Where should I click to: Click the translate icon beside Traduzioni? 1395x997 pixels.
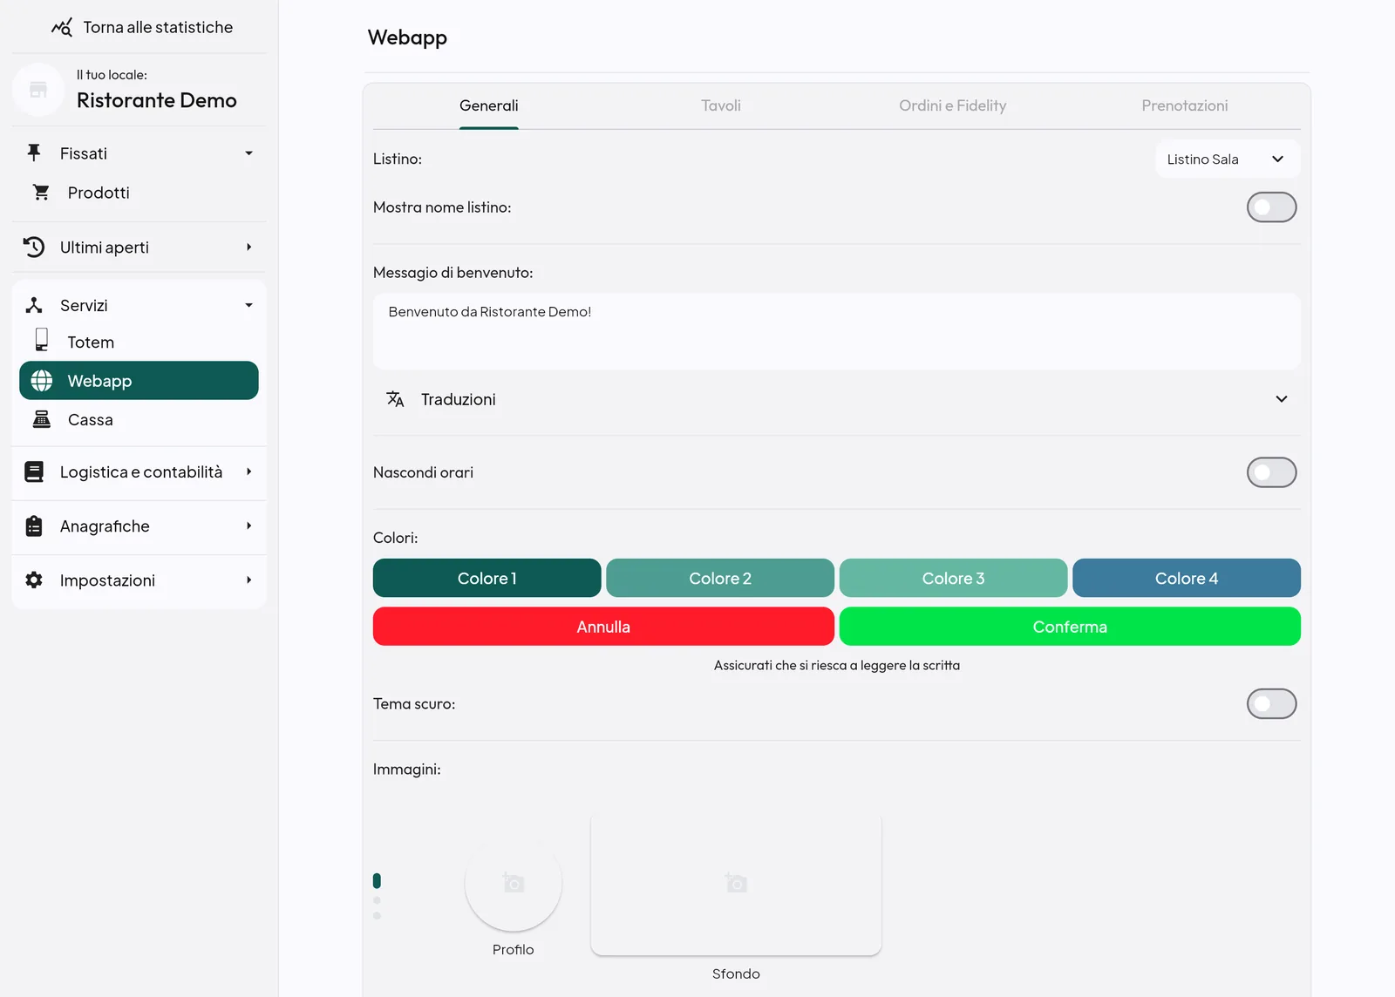click(395, 399)
